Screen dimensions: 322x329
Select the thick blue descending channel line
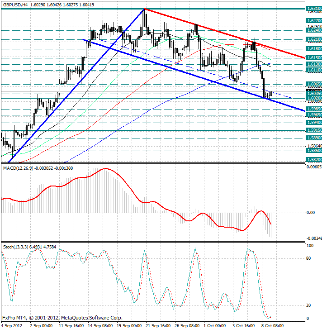click(x=194, y=75)
